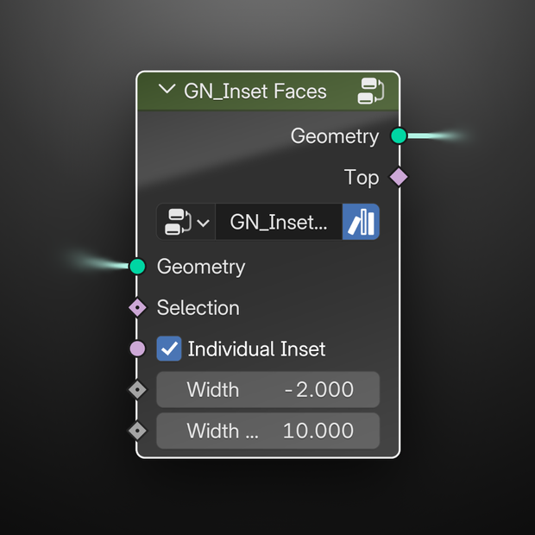Click the Selection input diamond socket
The width and height of the screenshot is (535, 535).
tap(137, 307)
